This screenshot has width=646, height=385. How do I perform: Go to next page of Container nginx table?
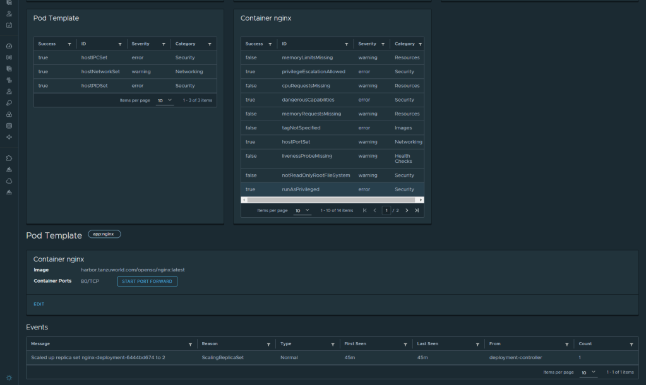[407, 210]
